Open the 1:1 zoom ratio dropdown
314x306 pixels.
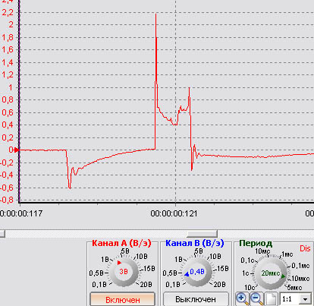click(x=305, y=299)
